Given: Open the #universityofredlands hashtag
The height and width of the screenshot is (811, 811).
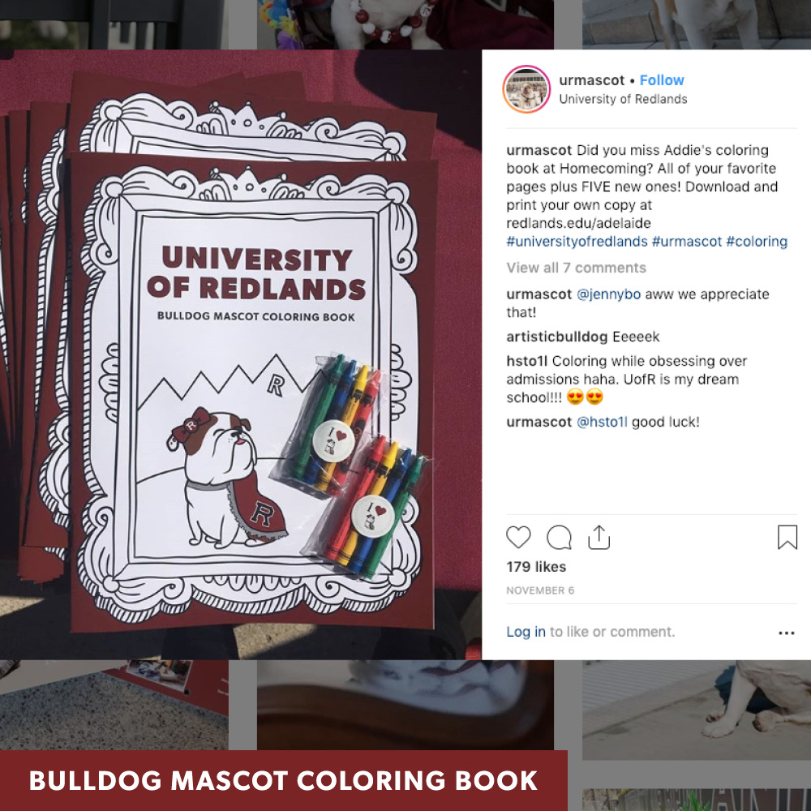Looking at the screenshot, I should 577,242.
